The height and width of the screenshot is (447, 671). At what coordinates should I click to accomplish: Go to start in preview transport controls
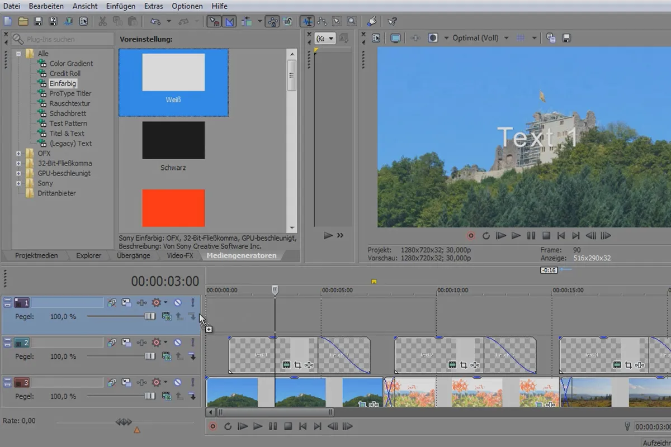561,236
